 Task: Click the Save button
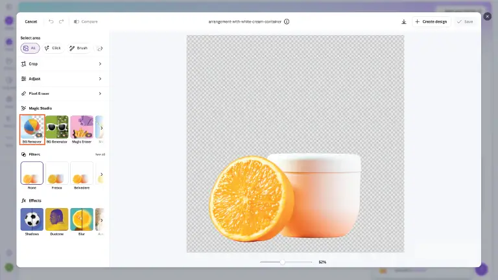click(465, 21)
